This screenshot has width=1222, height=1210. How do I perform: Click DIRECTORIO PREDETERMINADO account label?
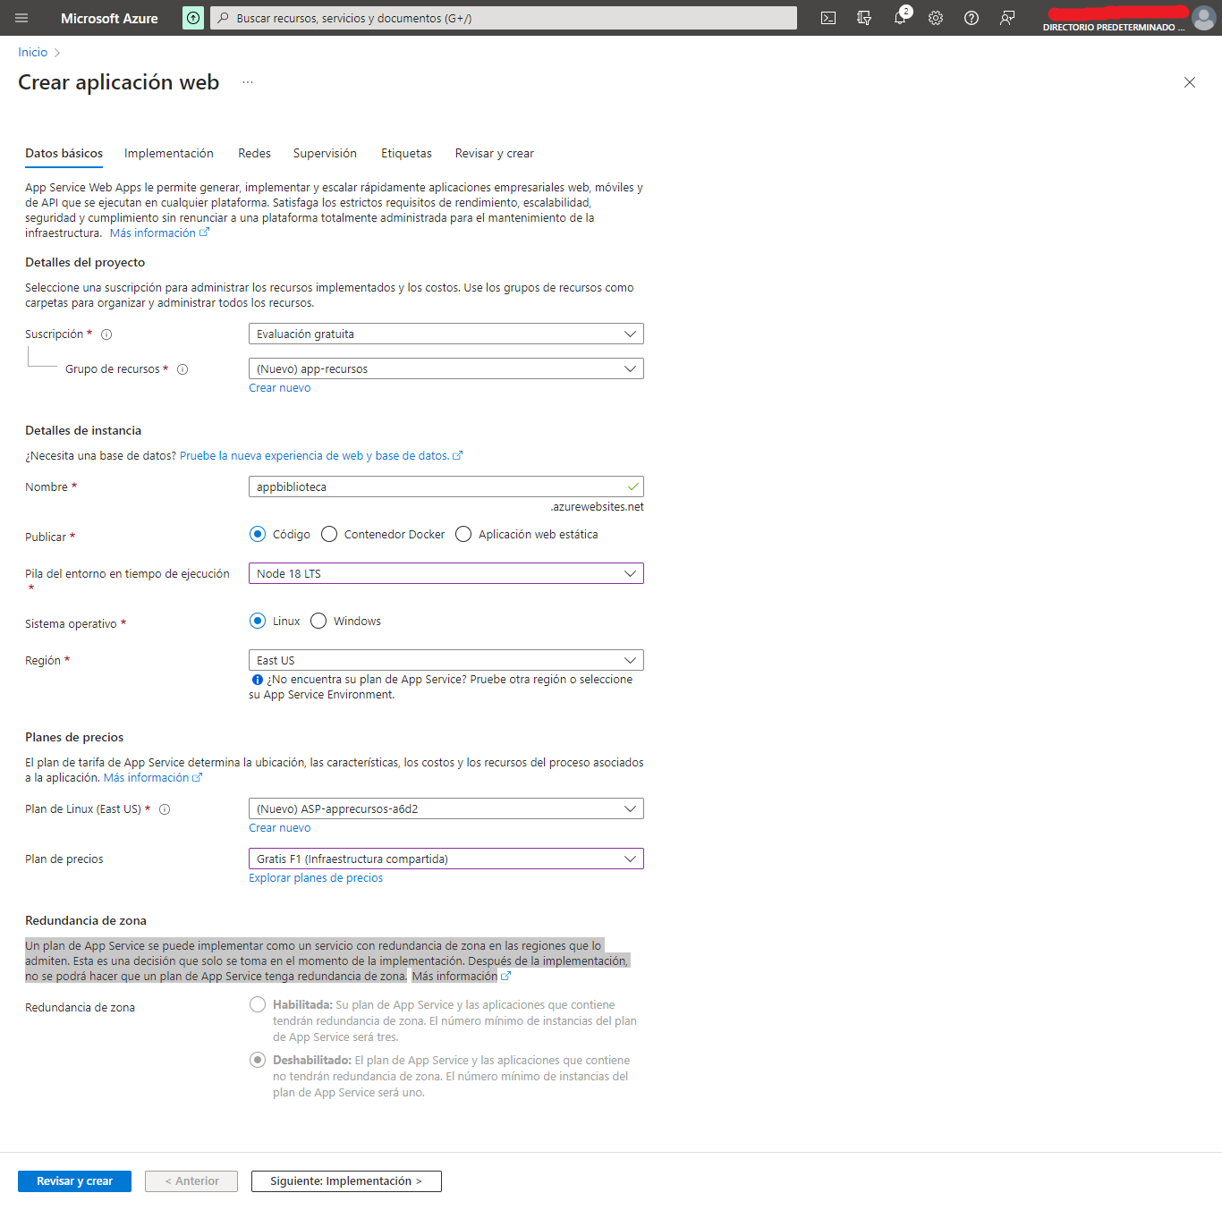(1113, 28)
